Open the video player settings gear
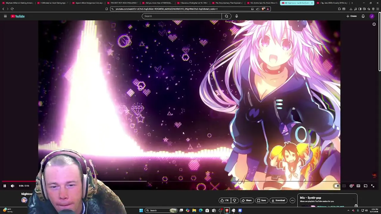Screen dimensions: 381x214 [x=351, y=186]
